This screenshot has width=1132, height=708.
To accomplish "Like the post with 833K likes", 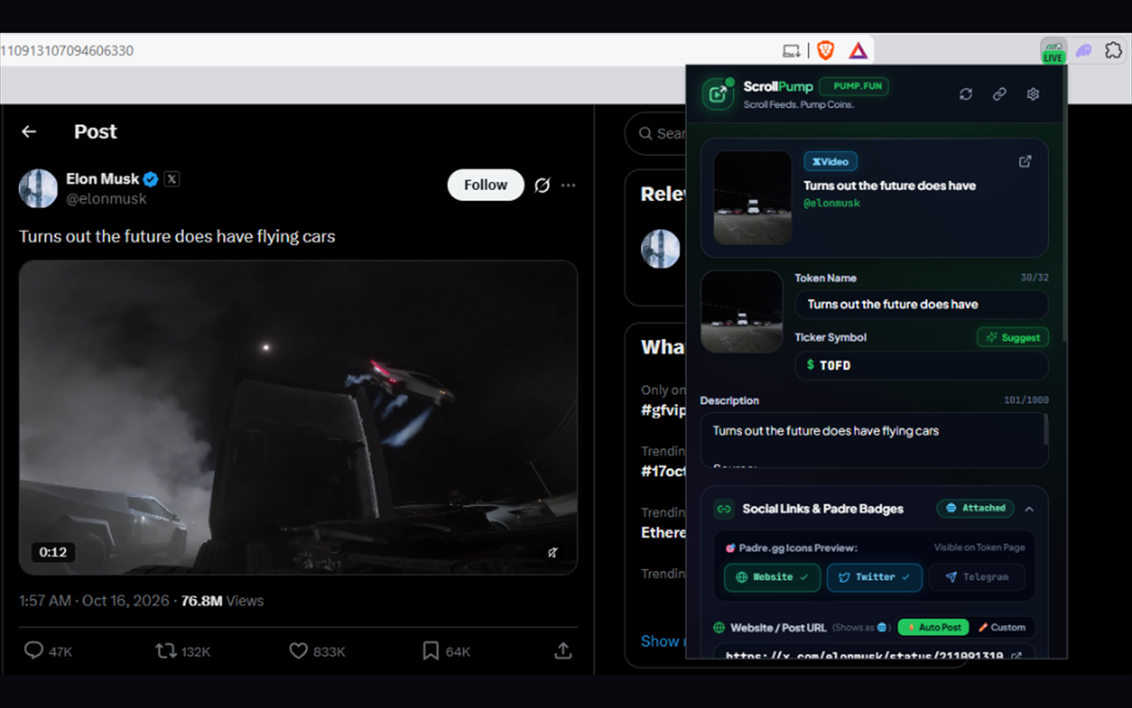I will coord(299,651).
